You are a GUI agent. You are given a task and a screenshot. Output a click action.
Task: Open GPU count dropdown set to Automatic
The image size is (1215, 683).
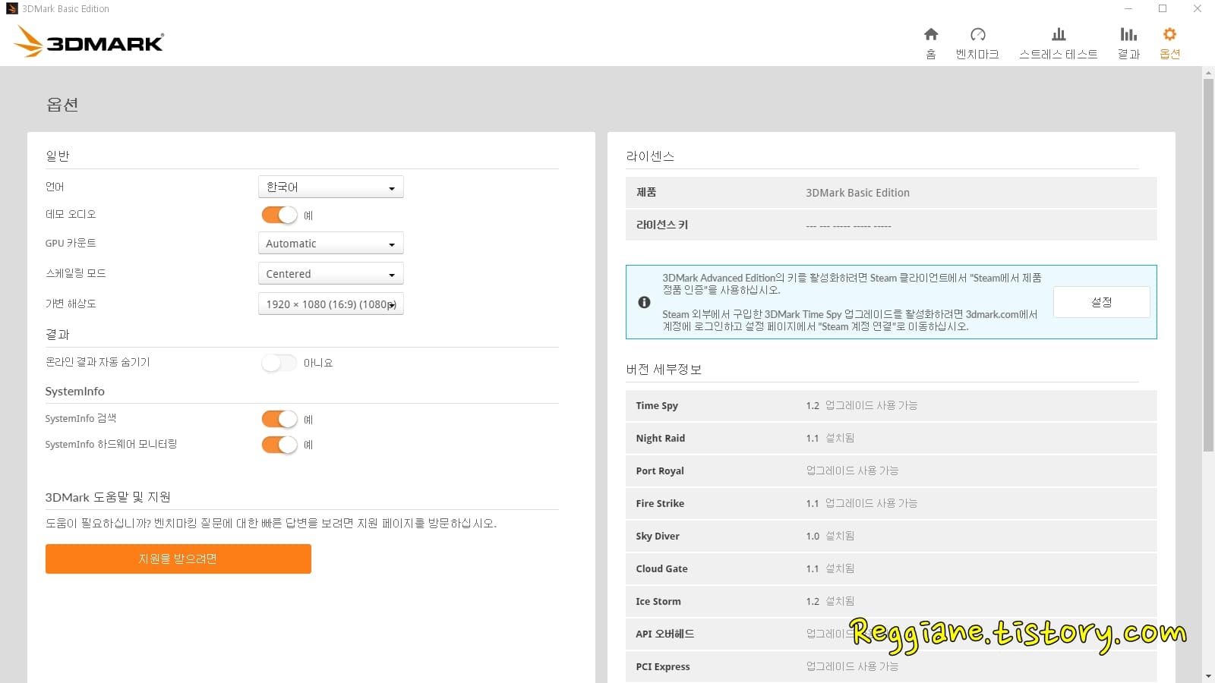331,244
